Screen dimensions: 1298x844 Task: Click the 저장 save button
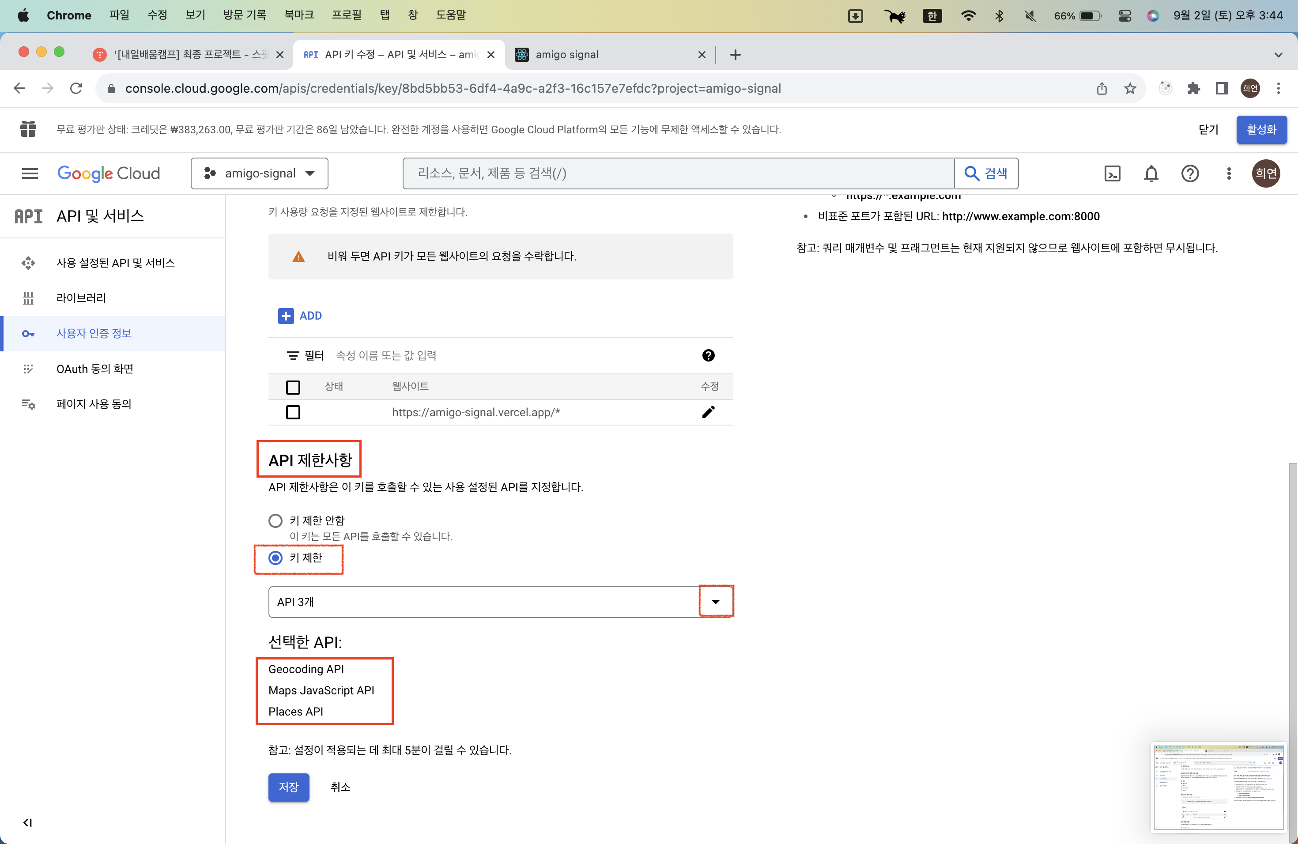click(288, 787)
